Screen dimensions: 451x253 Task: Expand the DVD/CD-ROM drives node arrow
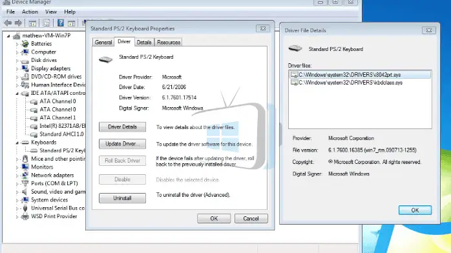tap(17, 77)
